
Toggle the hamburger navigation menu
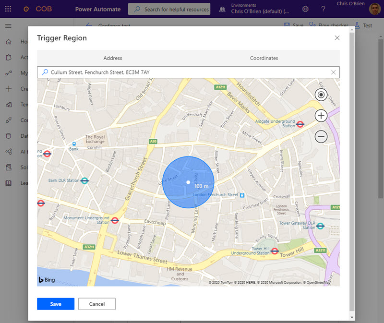pyautogui.click(x=8, y=26)
